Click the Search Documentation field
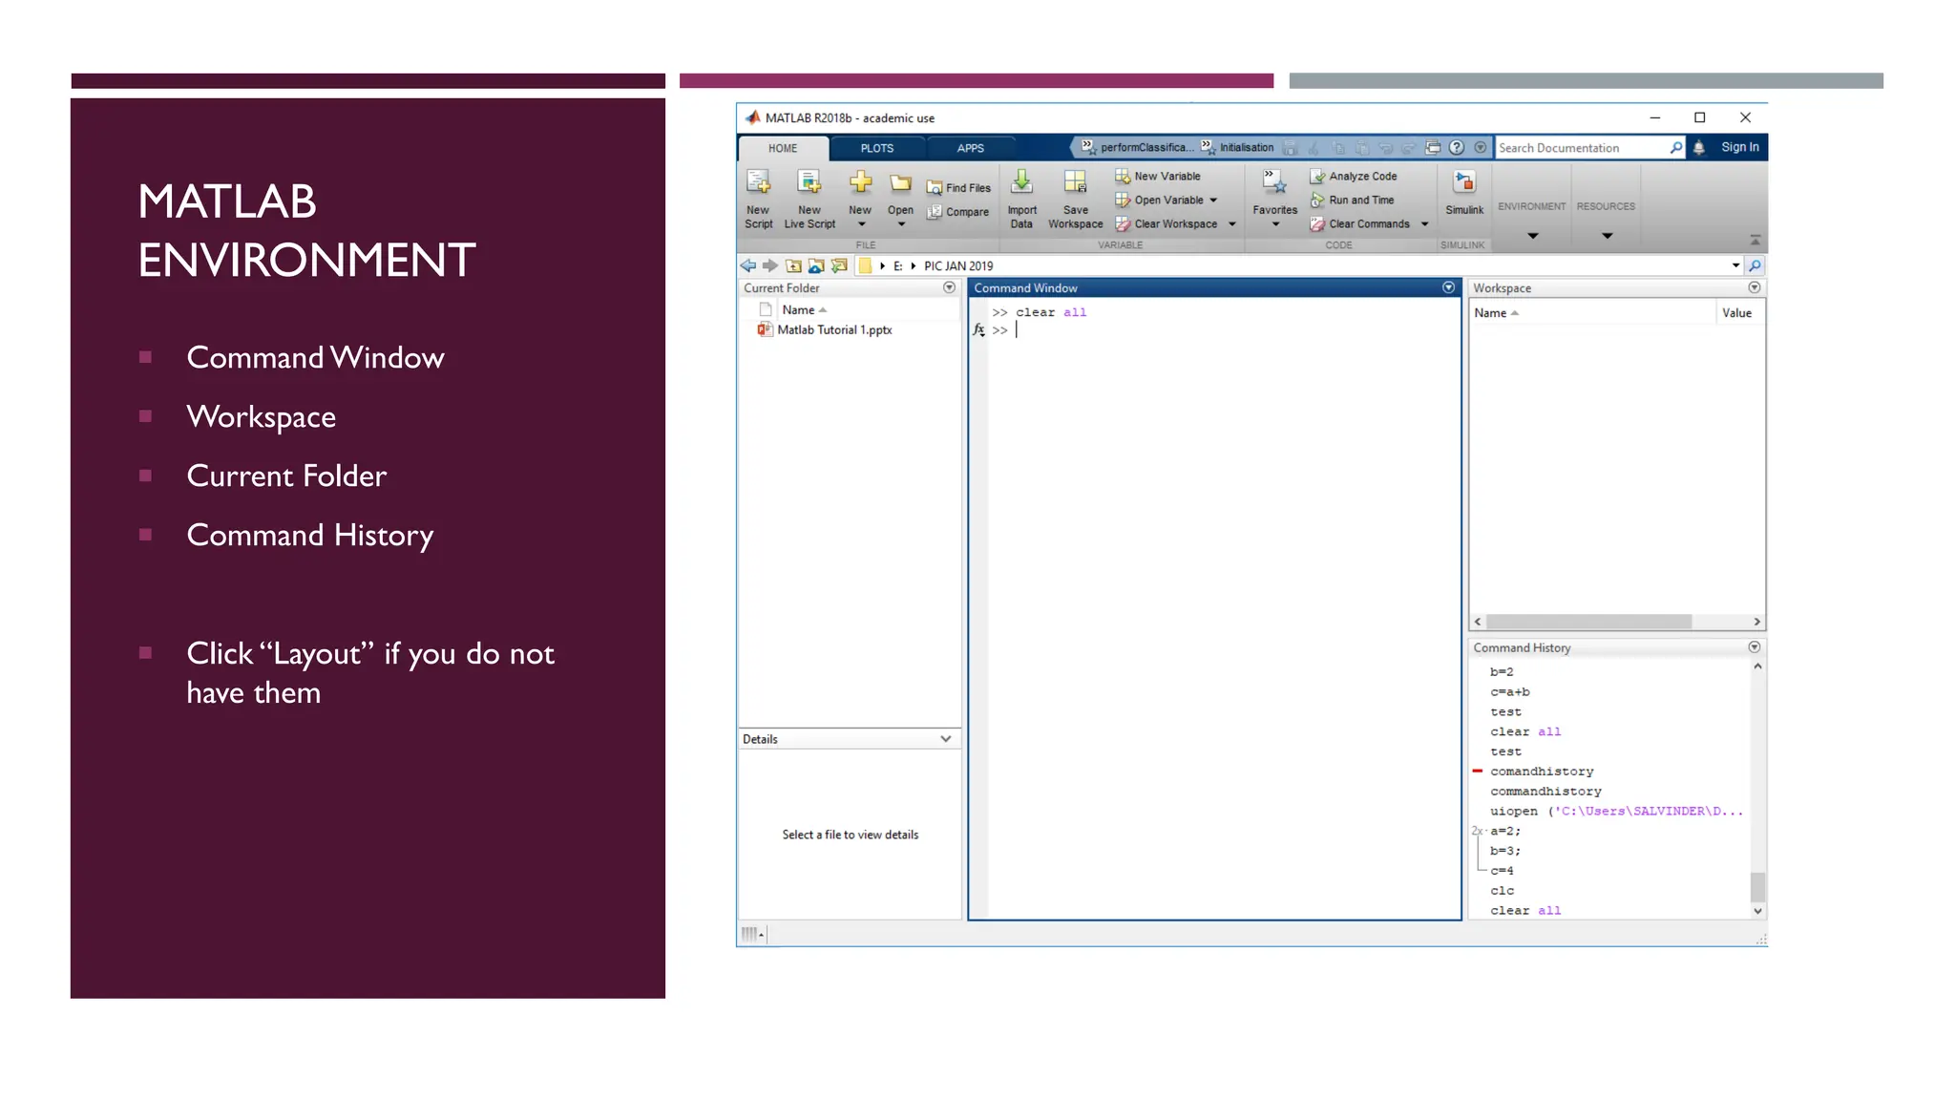Screen dimensions: 1955x1100 pyautogui.click(x=1580, y=148)
